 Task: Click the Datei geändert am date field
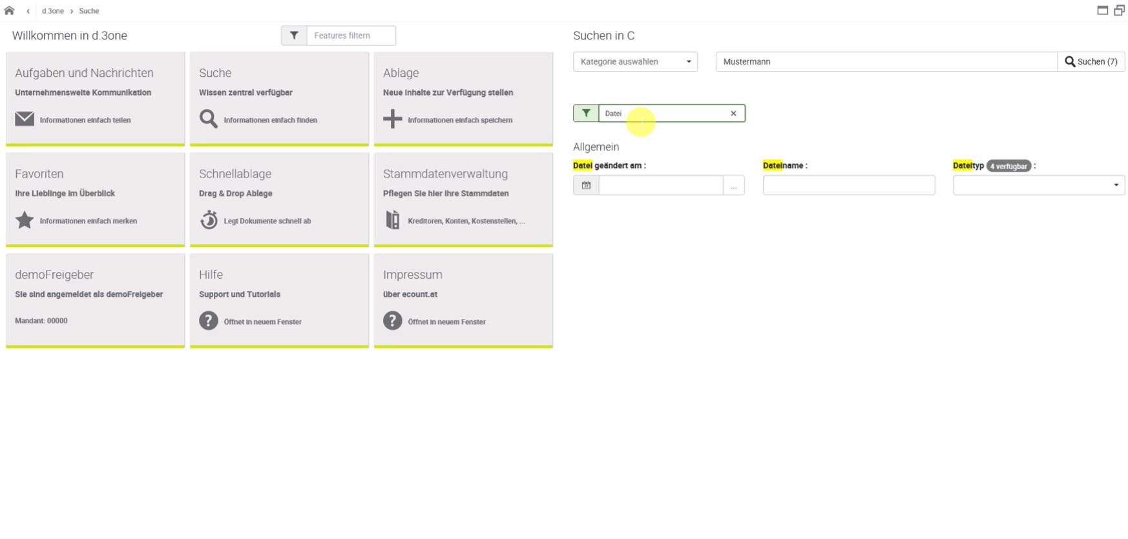[660, 185]
